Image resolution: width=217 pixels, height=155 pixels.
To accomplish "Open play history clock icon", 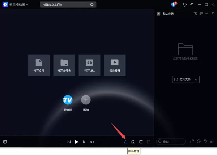I will click(199, 141).
